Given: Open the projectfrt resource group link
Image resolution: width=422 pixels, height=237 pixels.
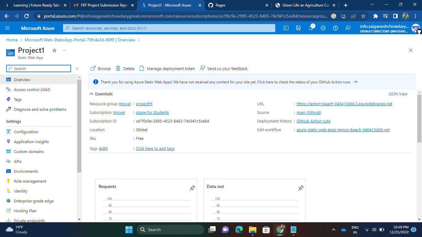Looking at the screenshot, I should tap(144, 104).
